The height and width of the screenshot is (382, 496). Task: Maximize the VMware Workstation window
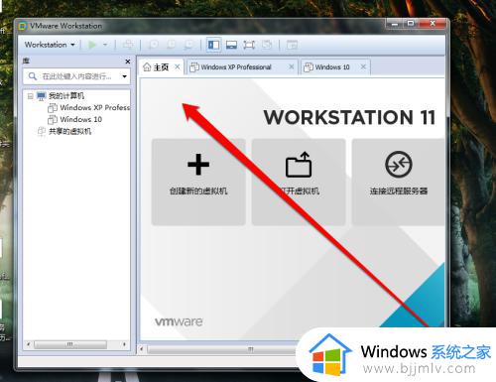point(411,23)
